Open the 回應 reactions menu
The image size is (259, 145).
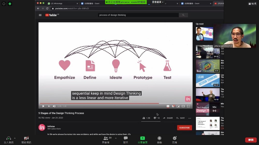(x=175, y=140)
